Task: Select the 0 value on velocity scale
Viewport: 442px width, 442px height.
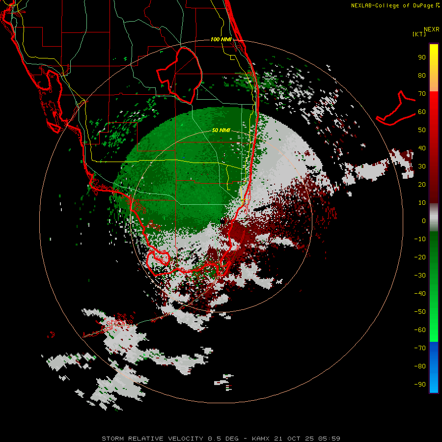Action: pyautogui.click(x=424, y=221)
